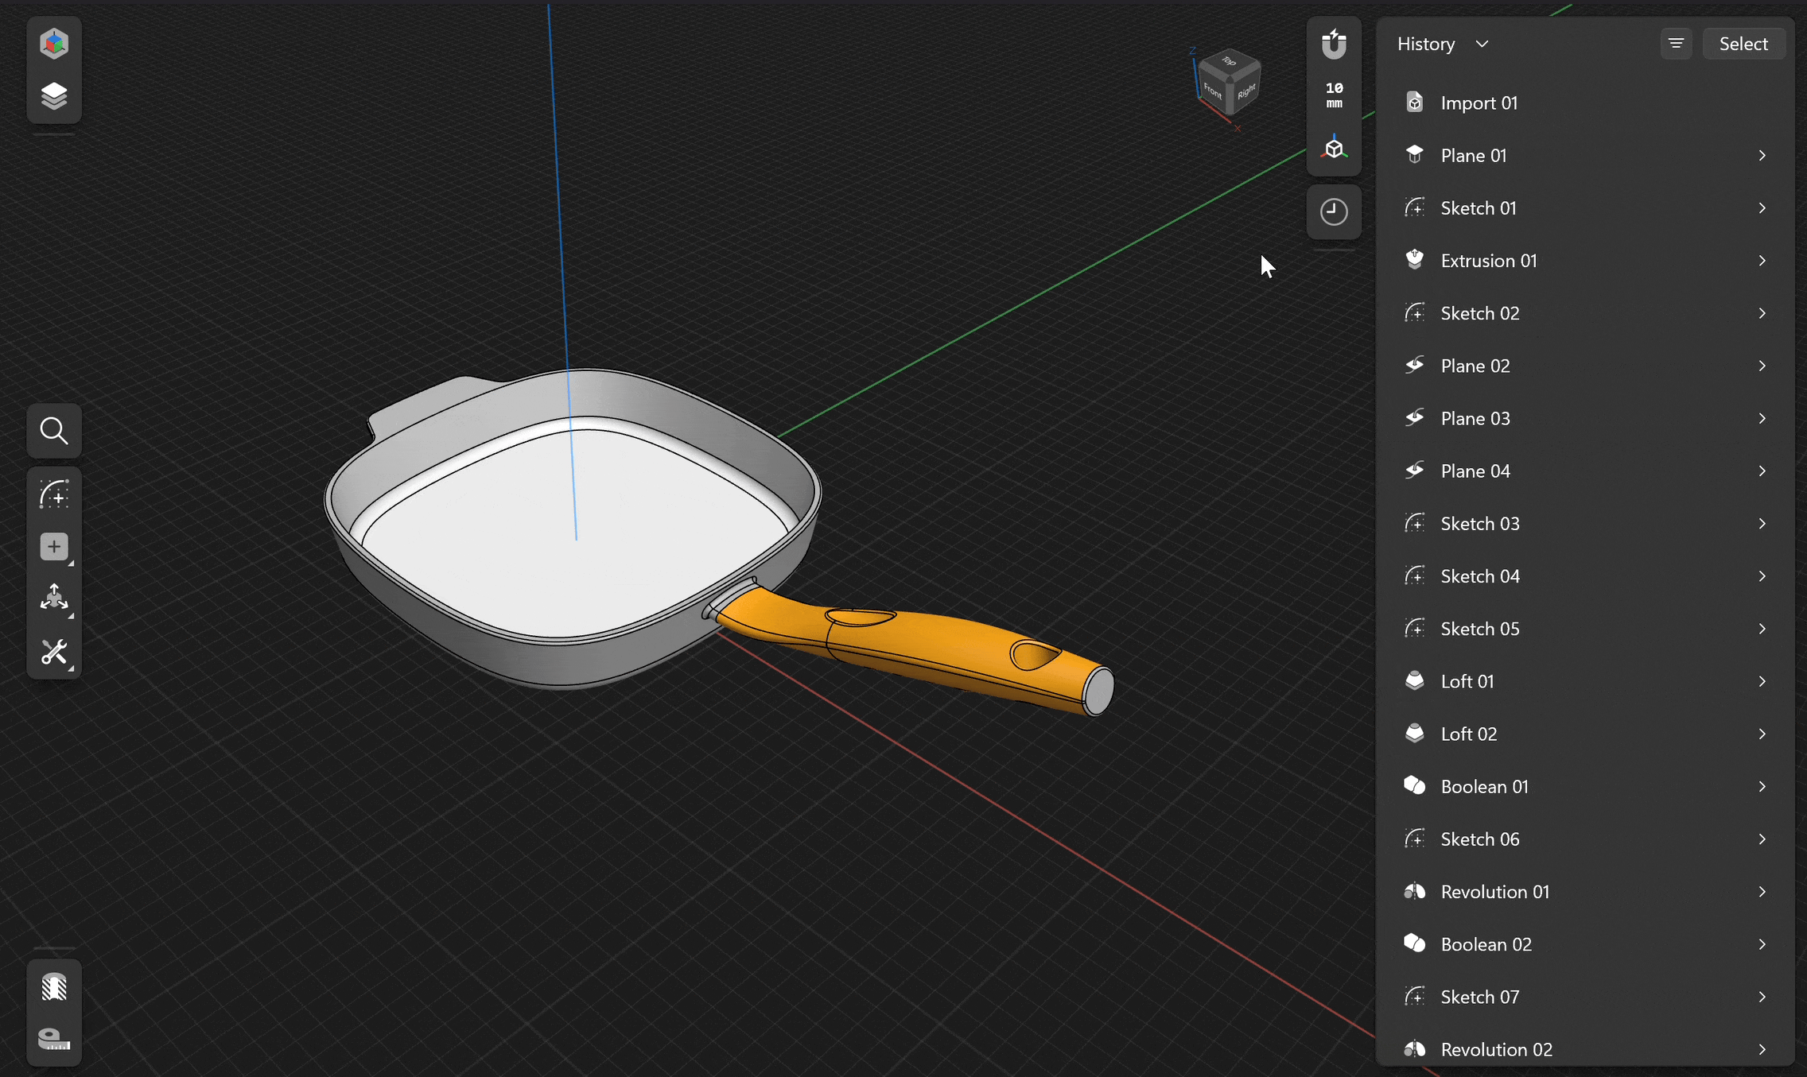Select the Plane 03 history step
This screenshot has width=1807, height=1077.
pyautogui.click(x=1584, y=418)
